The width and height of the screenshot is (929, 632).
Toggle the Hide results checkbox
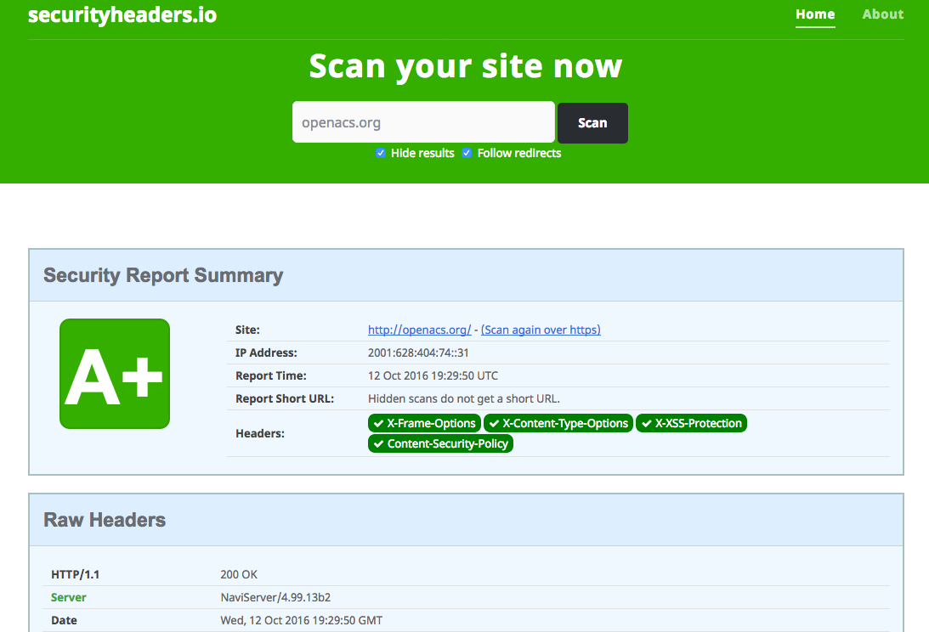(381, 154)
